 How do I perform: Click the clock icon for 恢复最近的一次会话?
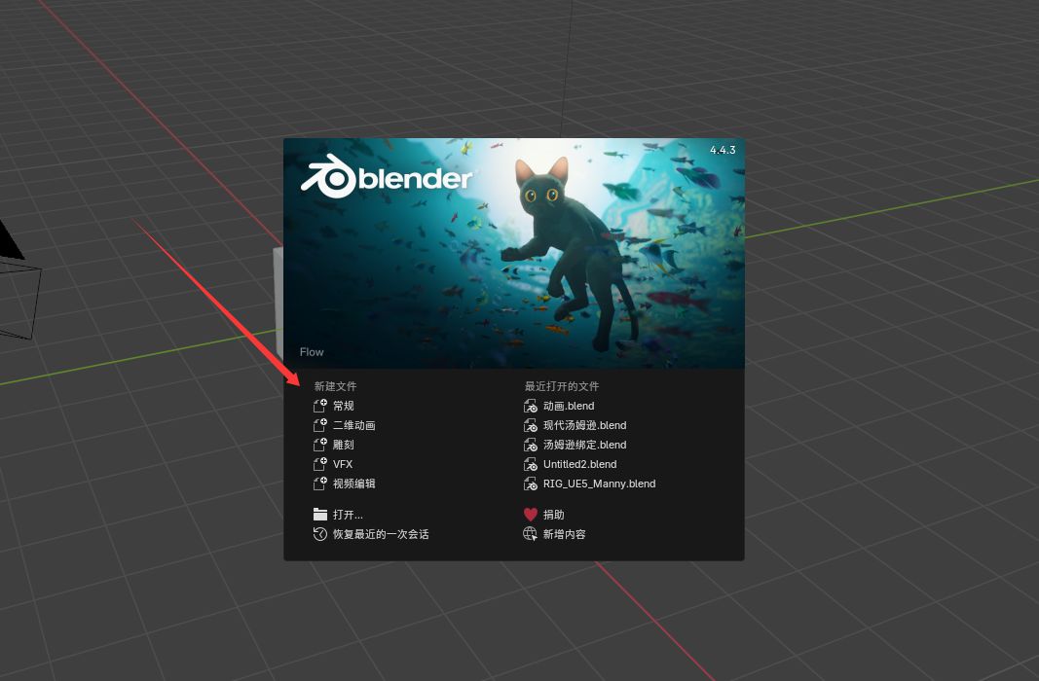click(319, 534)
